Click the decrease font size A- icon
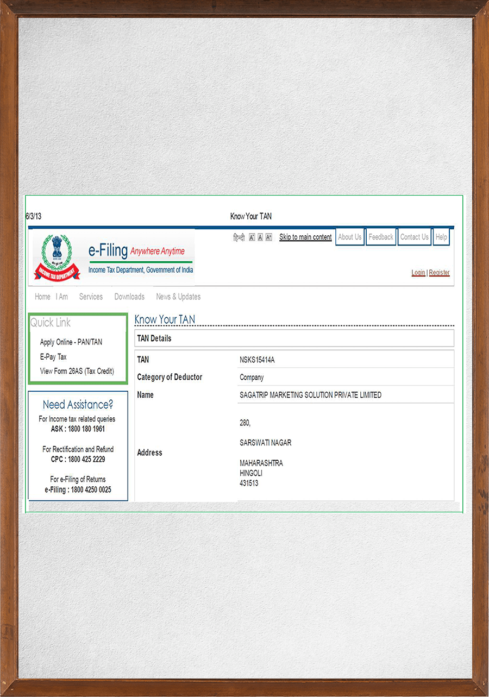 252,237
